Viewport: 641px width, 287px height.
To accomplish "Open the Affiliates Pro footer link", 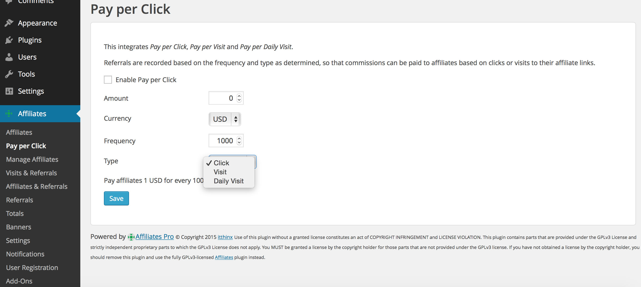I will 155,237.
